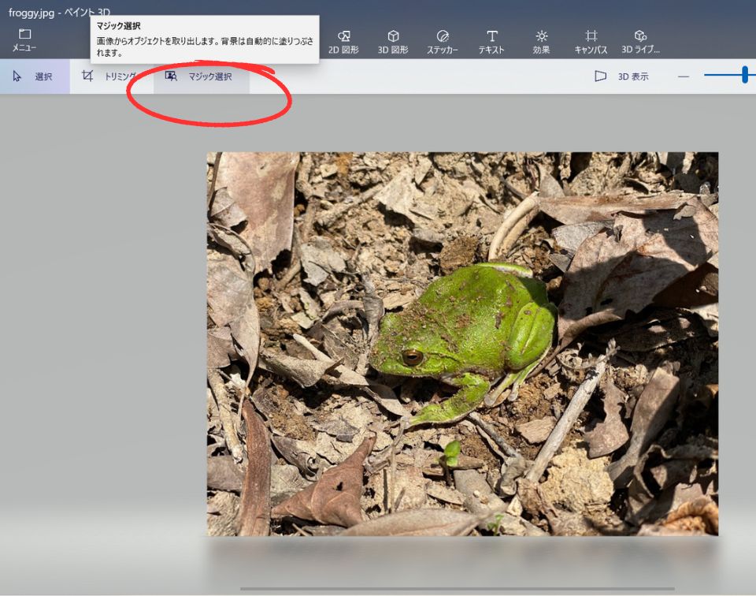
Task: Click the zoom slider handle
Action: click(x=745, y=75)
